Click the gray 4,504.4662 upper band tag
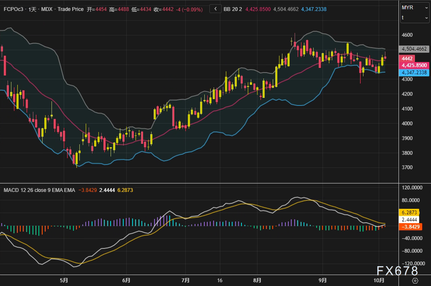Image resolution: width=431 pixels, height=286 pixels. click(414, 49)
